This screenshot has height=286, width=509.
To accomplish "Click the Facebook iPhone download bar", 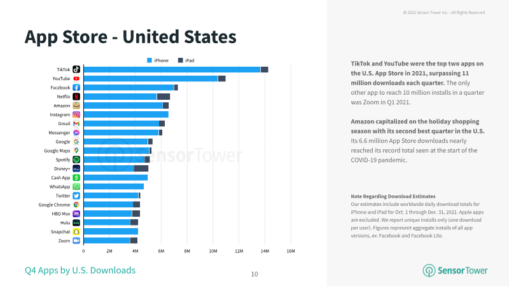I will [129, 88].
